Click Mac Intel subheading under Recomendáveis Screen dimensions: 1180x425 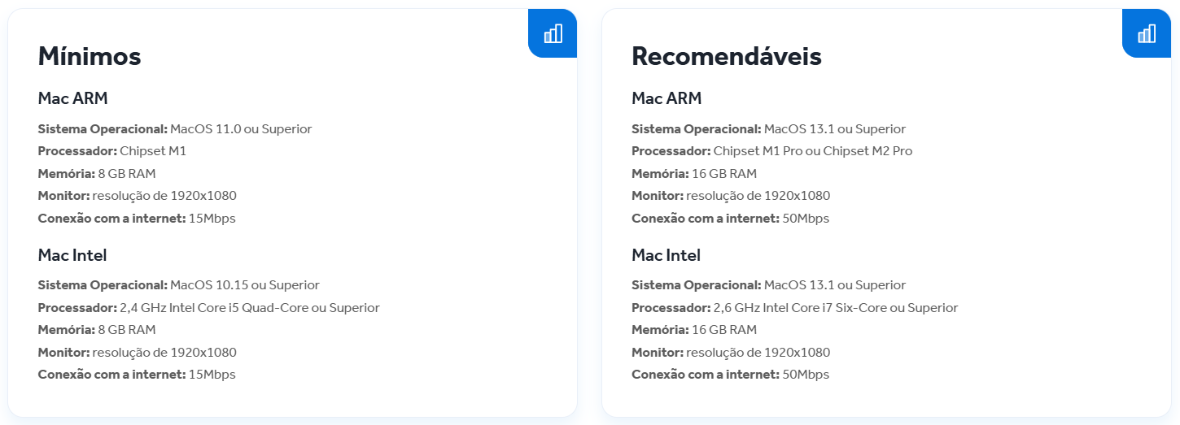click(666, 255)
